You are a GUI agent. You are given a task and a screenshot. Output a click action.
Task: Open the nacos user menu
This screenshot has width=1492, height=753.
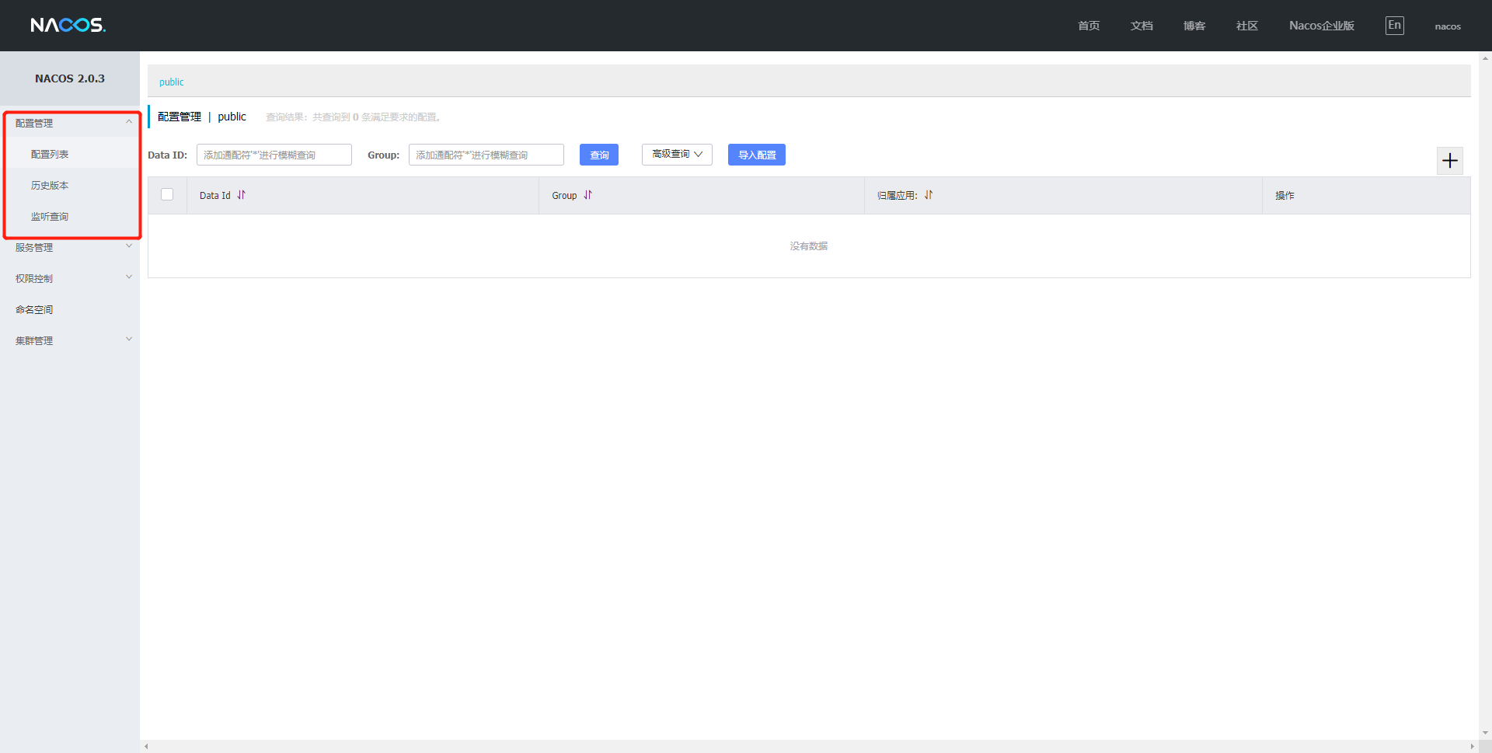point(1448,26)
